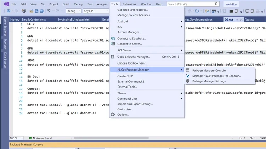The image size is (266, 149).
Task: Click the Save All icon
Action: [42, 11]
